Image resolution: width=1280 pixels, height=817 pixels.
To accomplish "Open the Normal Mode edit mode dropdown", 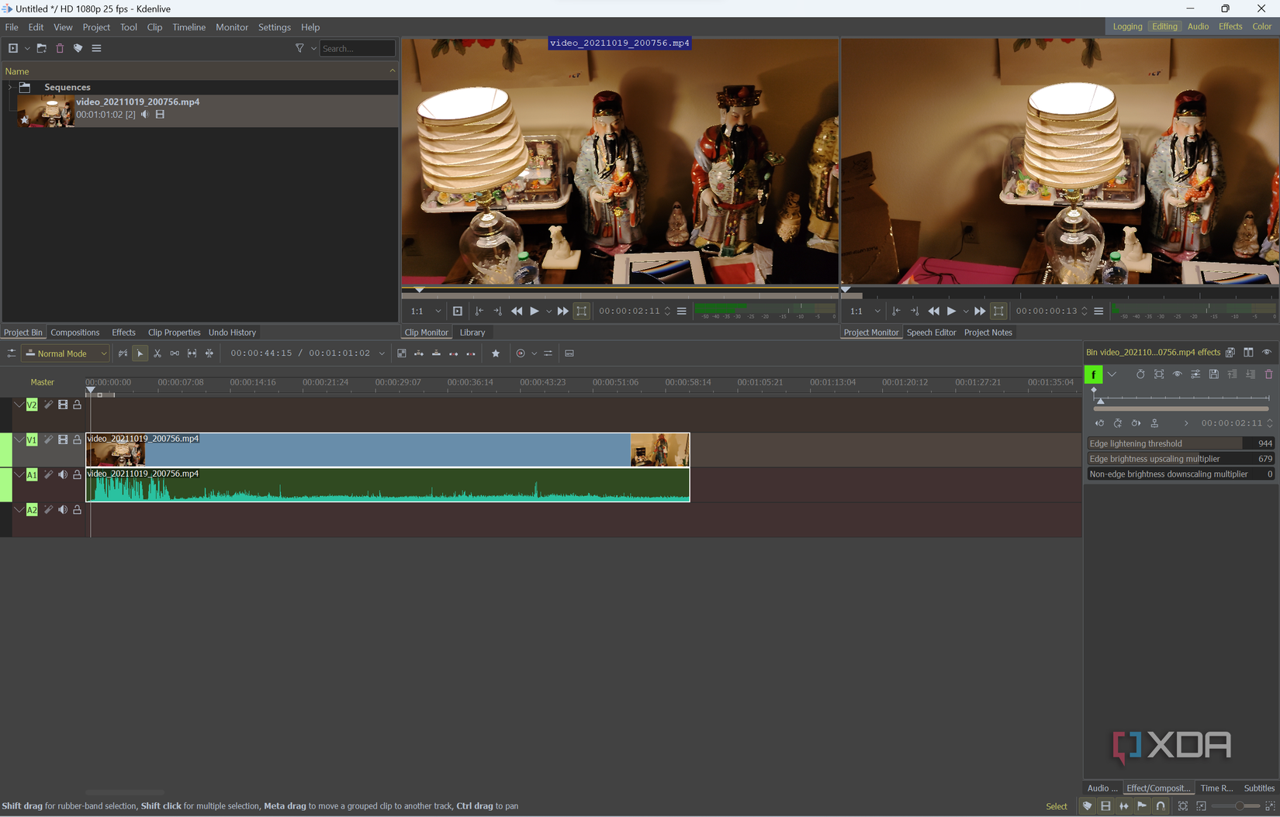I will coord(66,353).
